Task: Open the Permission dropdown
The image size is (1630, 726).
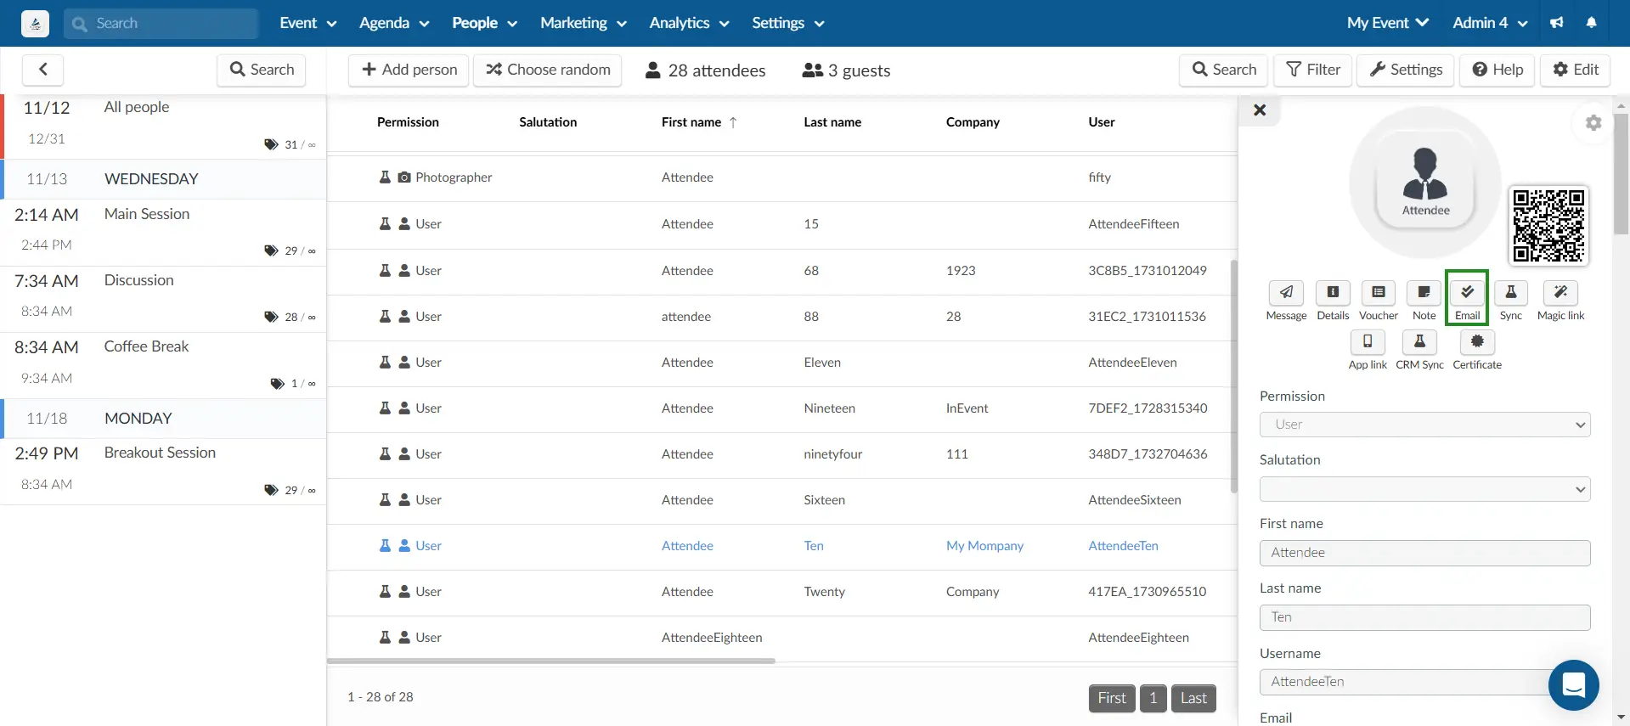Action: (1424, 425)
